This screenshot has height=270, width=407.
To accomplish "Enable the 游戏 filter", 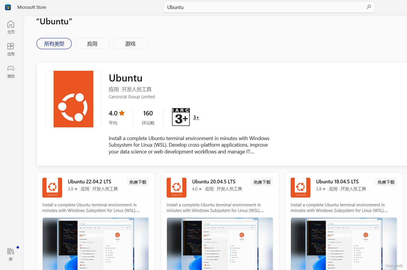I will point(130,44).
